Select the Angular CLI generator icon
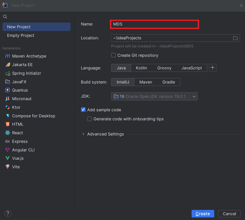245x220 pixels. [8, 150]
